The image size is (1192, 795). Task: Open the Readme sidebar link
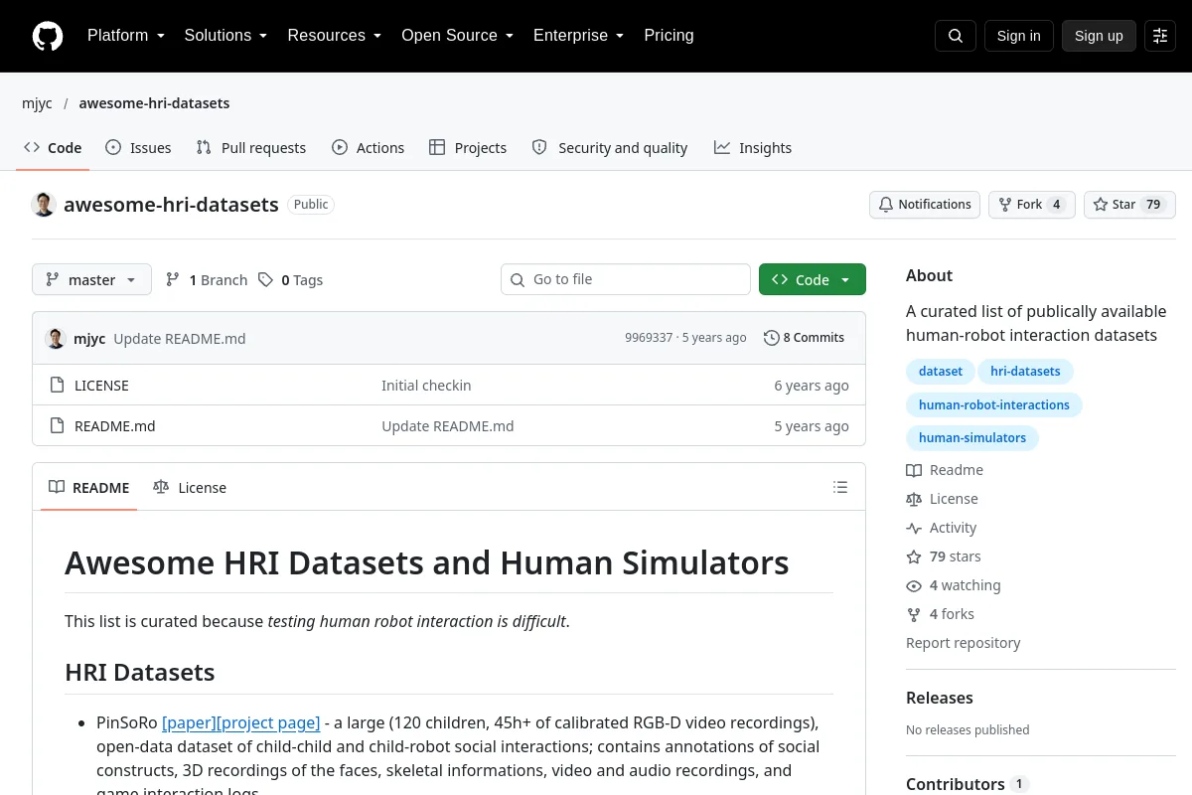(945, 470)
